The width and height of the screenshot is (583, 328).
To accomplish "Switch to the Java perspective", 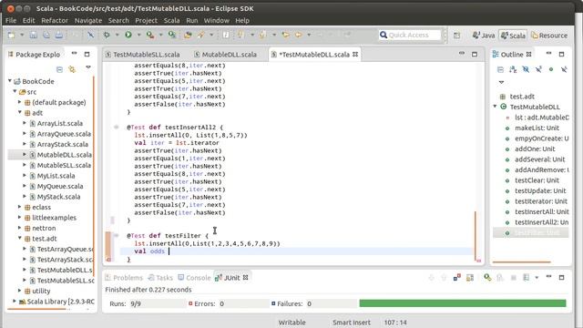I will tap(484, 36).
